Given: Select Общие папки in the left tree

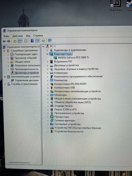Looking at the screenshot, I should point(22,62).
